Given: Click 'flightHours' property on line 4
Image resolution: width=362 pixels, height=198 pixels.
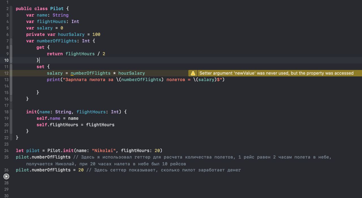Looking at the screenshot, I should click(x=51, y=21).
